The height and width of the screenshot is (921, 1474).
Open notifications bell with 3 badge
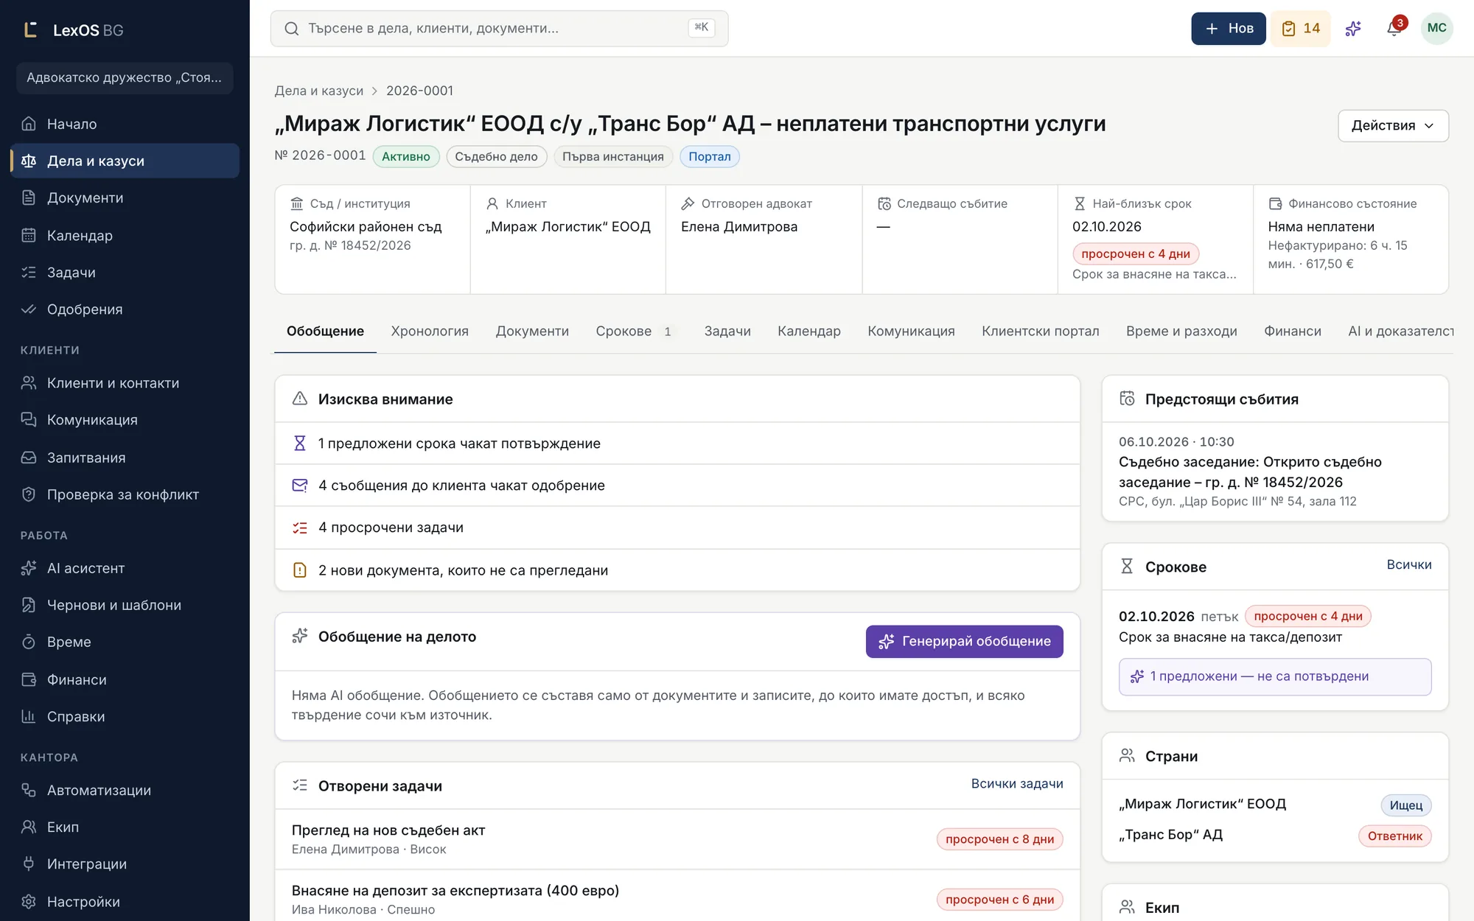pyautogui.click(x=1394, y=29)
